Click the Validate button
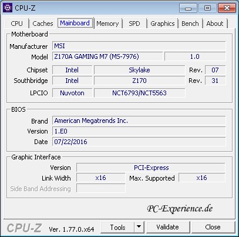The image size is (239, 237). (x=168, y=227)
